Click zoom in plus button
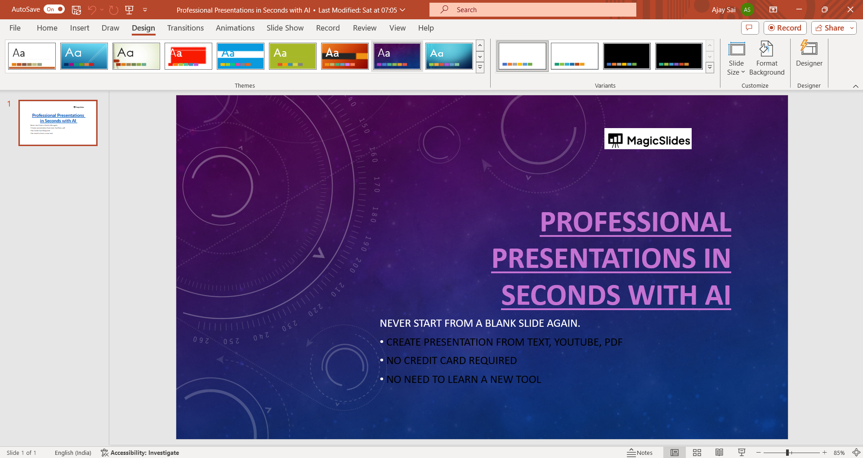 click(825, 453)
